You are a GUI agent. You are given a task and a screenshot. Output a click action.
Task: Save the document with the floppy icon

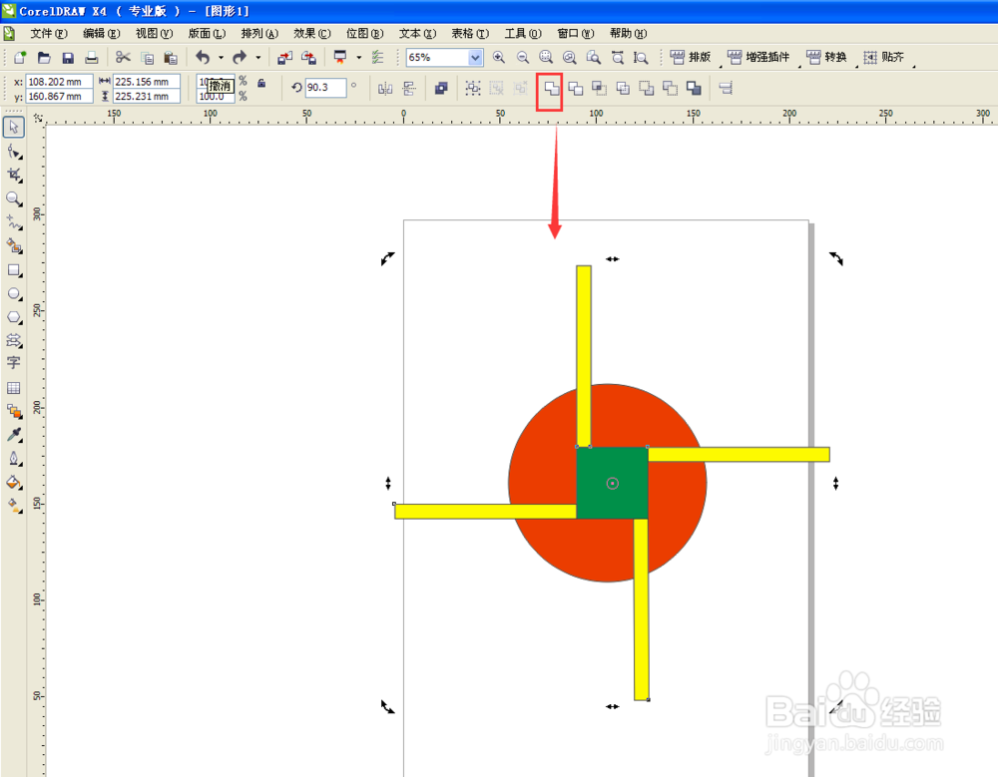(x=68, y=58)
